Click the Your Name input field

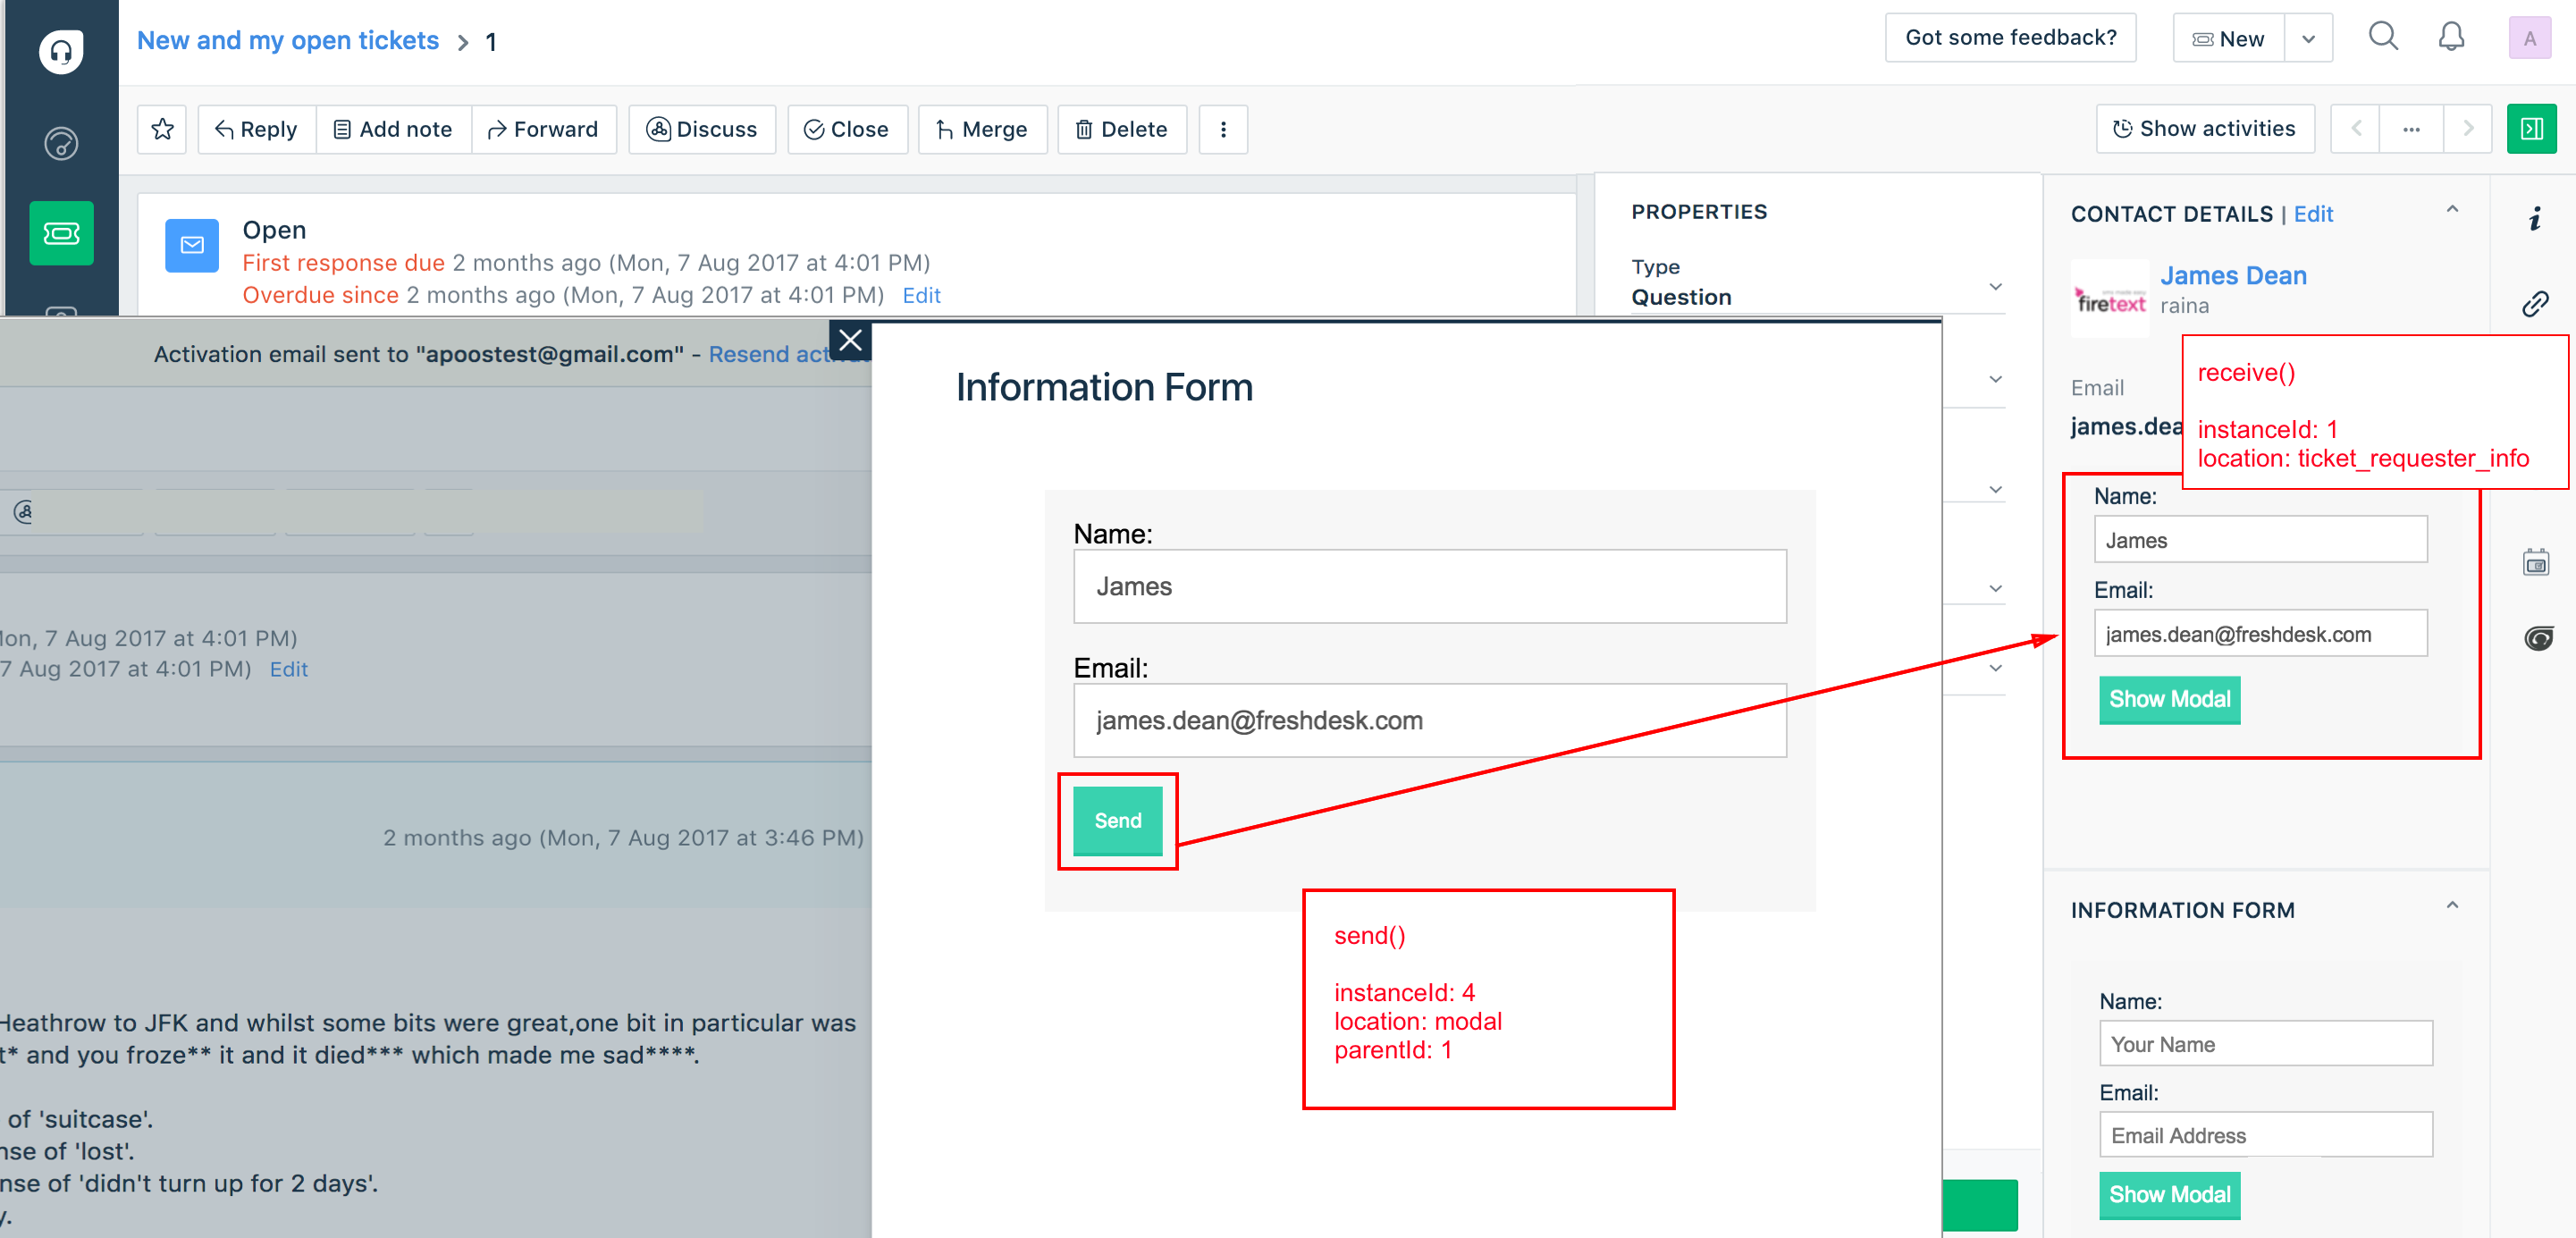pos(2265,1044)
